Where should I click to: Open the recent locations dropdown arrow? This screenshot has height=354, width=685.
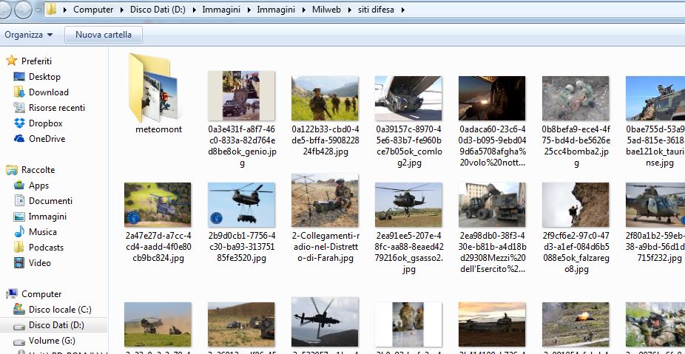click(x=38, y=10)
